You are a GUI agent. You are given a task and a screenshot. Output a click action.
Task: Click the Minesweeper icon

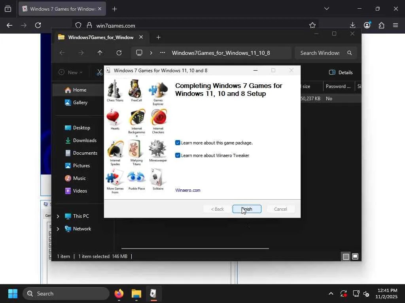pos(157,149)
